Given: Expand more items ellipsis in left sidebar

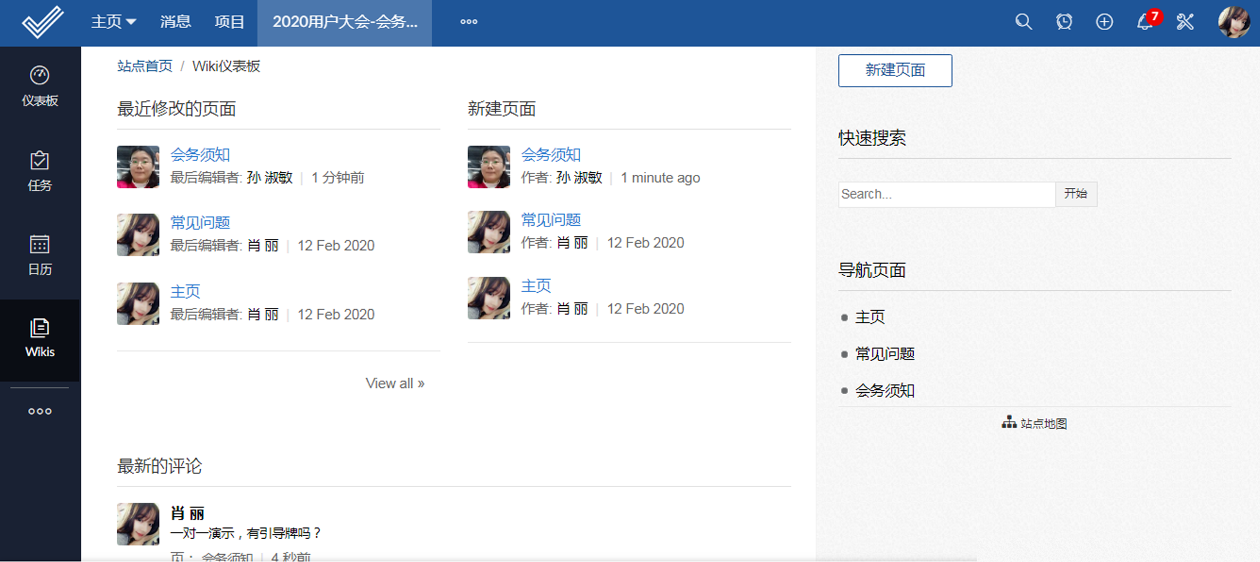Looking at the screenshot, I should [x=40, y=411].
